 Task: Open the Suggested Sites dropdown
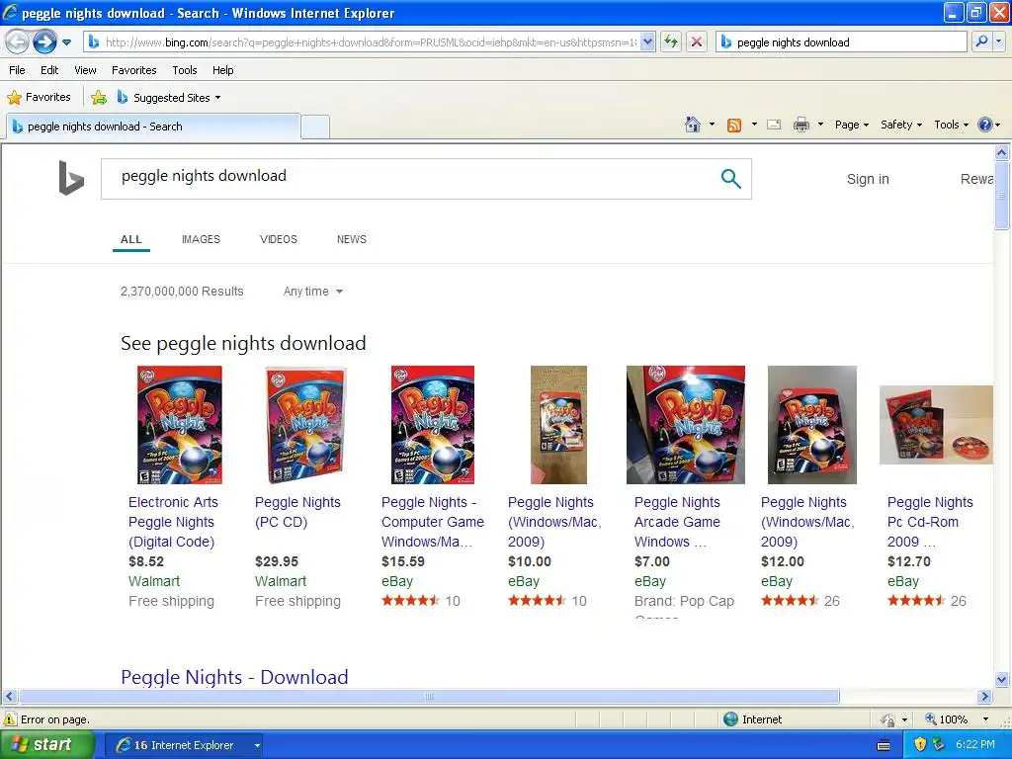169,98
